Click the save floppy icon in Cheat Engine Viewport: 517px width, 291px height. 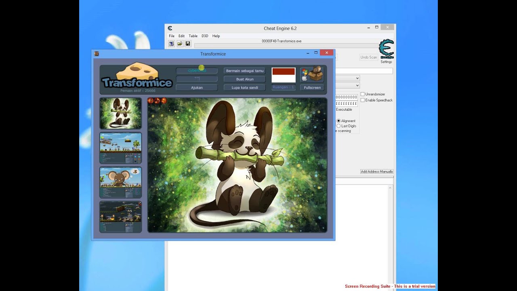(x=188, y=44)
